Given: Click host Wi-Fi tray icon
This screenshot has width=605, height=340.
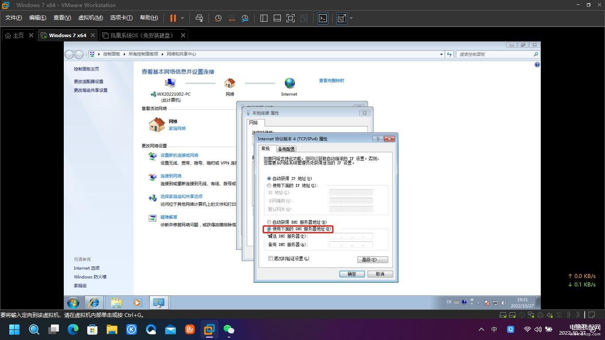Looking at the screenshot, I should click(527, 329).
